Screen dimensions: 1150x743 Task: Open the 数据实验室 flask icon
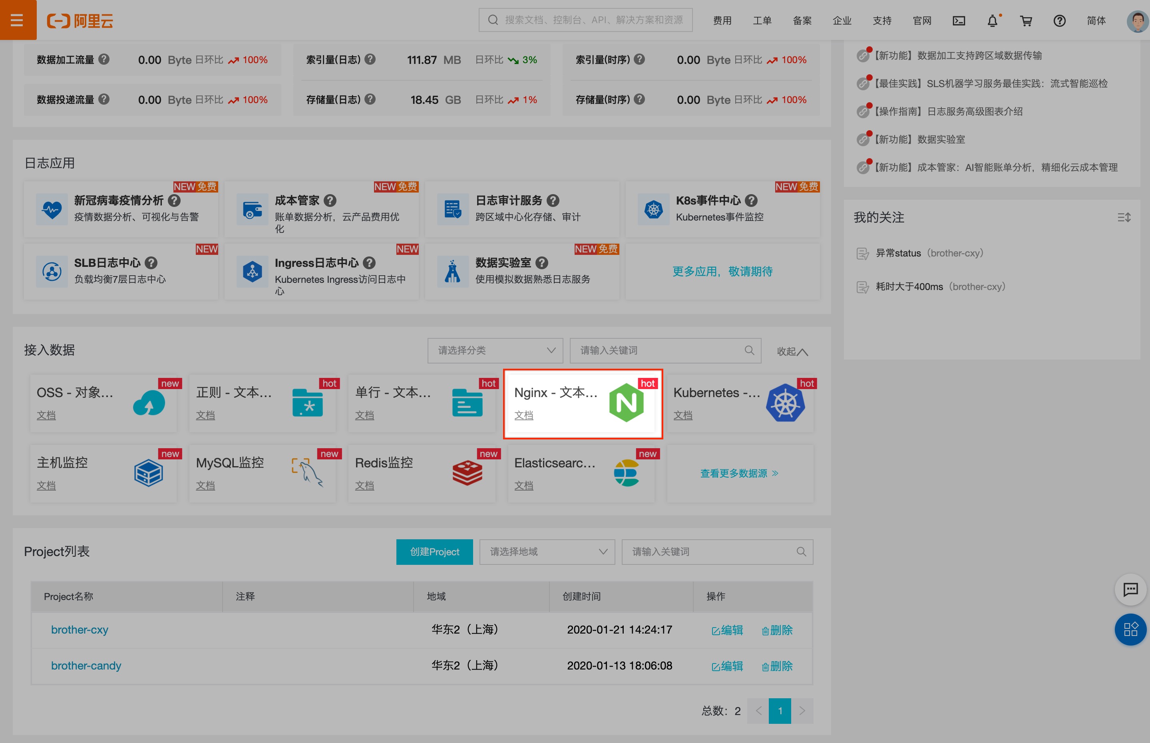[x=453, y=272]
